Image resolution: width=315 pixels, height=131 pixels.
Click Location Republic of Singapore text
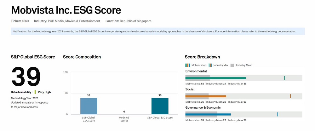(x=129, y=21)
